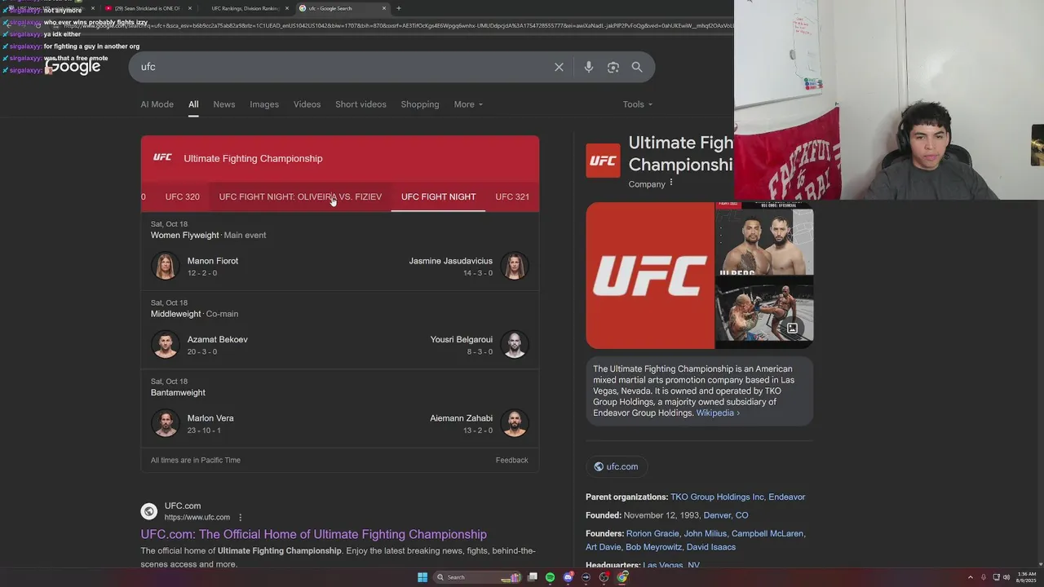
Task: Open the Shopping results tab
Action: coord(420,104)
